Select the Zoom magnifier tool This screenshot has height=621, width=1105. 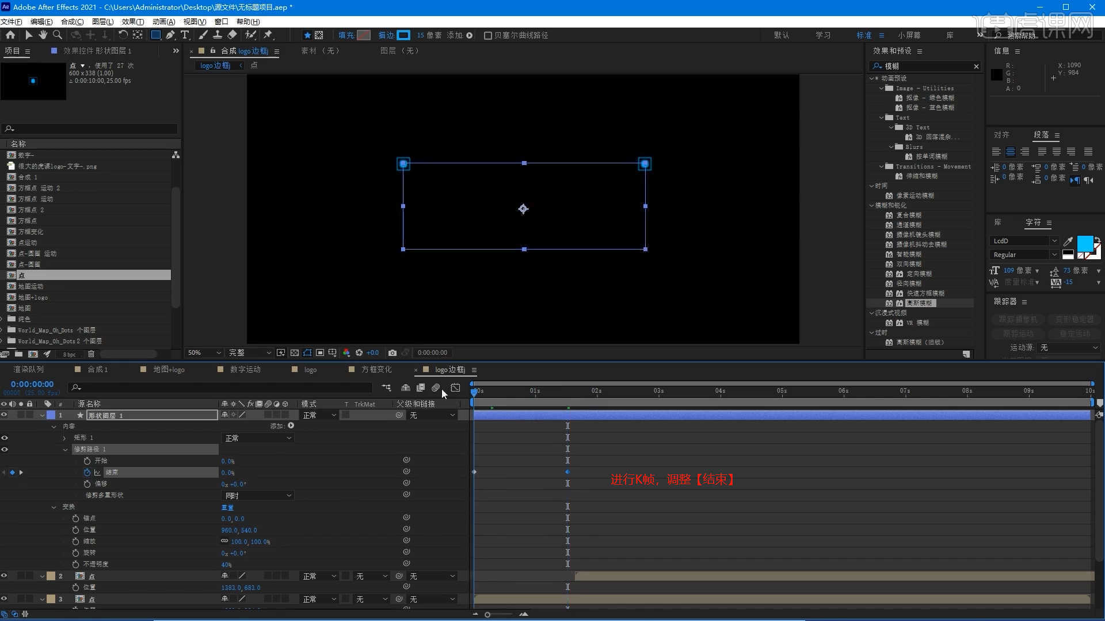click(x=57, y=35)
